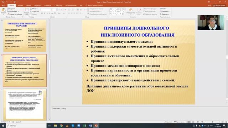Viewport: 228px width, 128px height.
Task: Click the Comments (Примечания) status bar button
Action: [179, 122]
